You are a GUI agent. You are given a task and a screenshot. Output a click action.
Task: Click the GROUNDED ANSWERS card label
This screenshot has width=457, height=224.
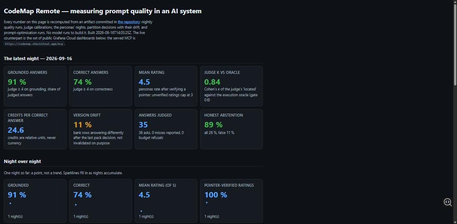pyautogui.click(x=27, y=72)
